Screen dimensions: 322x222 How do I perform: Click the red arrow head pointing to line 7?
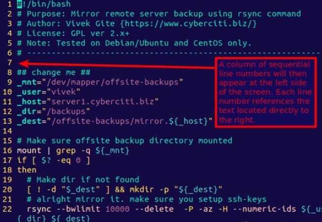click(24, 63)
